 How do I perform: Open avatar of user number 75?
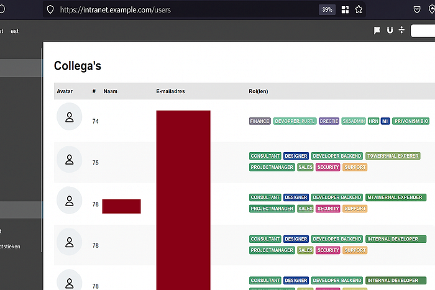pyautogui.click(x=70, y=160)
